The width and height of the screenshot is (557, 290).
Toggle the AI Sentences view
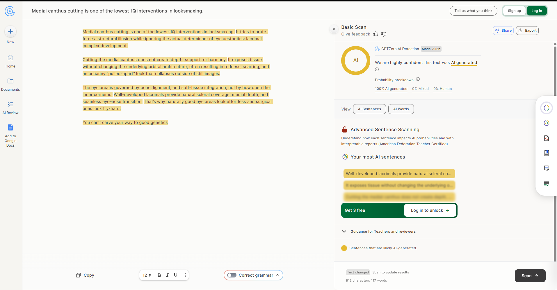[369, 109]
